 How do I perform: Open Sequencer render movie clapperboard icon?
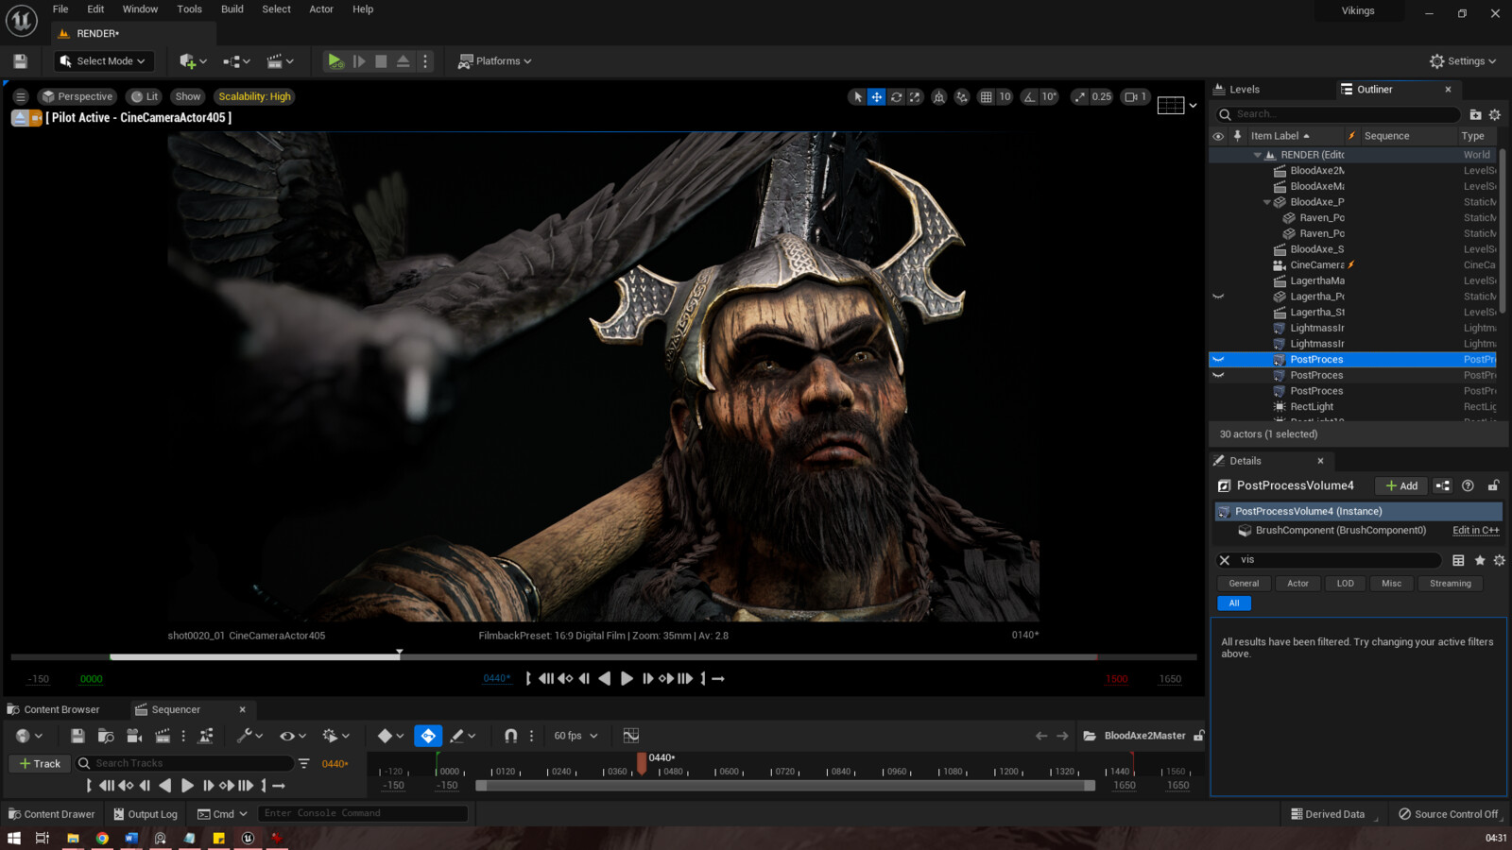[x=163, y=736]
